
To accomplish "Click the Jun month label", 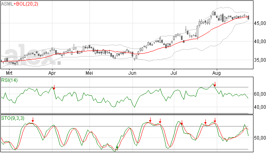I will [132, 73].
